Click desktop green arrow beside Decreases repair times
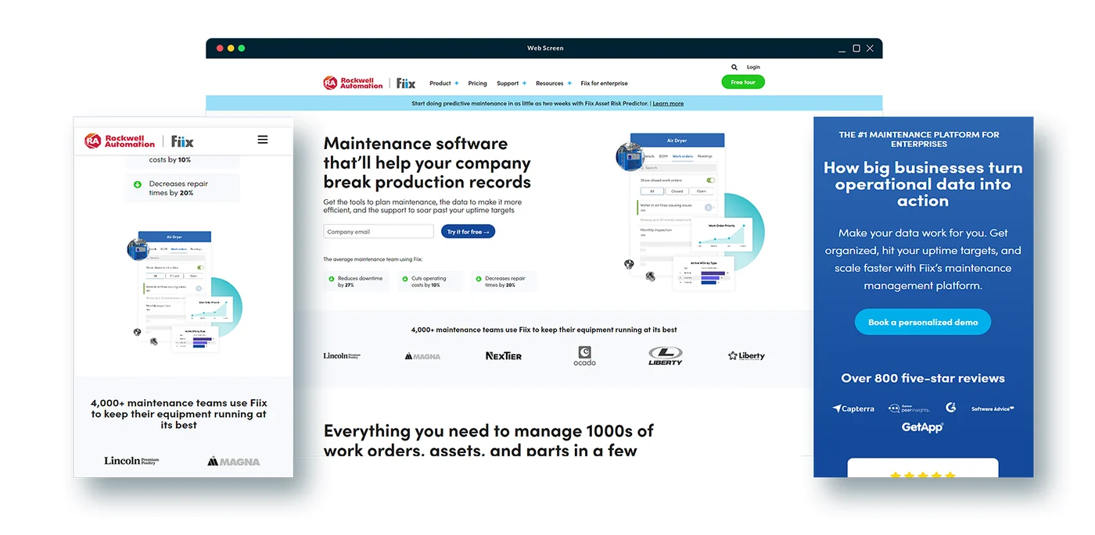 point(479,279)
